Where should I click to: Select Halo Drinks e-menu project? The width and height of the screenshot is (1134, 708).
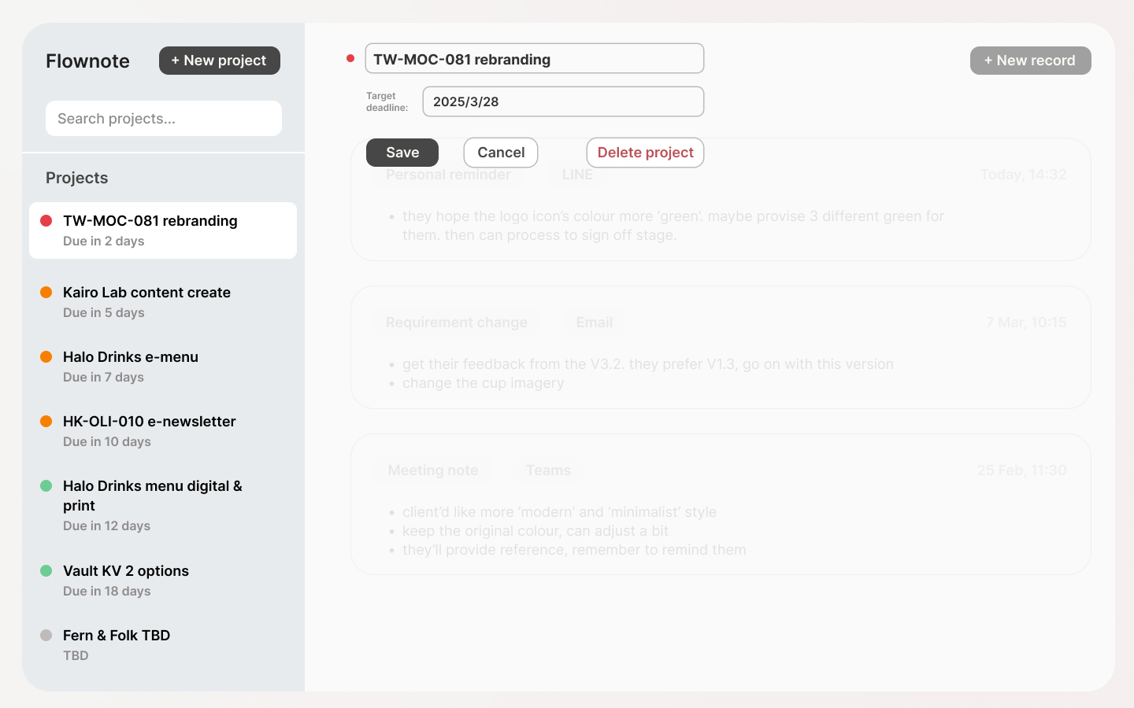(x=131, y=366)
